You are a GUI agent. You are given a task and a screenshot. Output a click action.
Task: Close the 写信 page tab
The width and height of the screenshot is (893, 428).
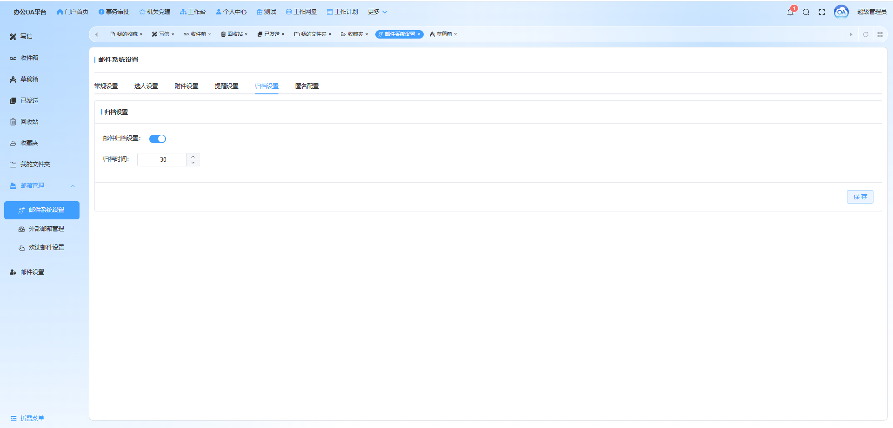click(x=173, y=34)
